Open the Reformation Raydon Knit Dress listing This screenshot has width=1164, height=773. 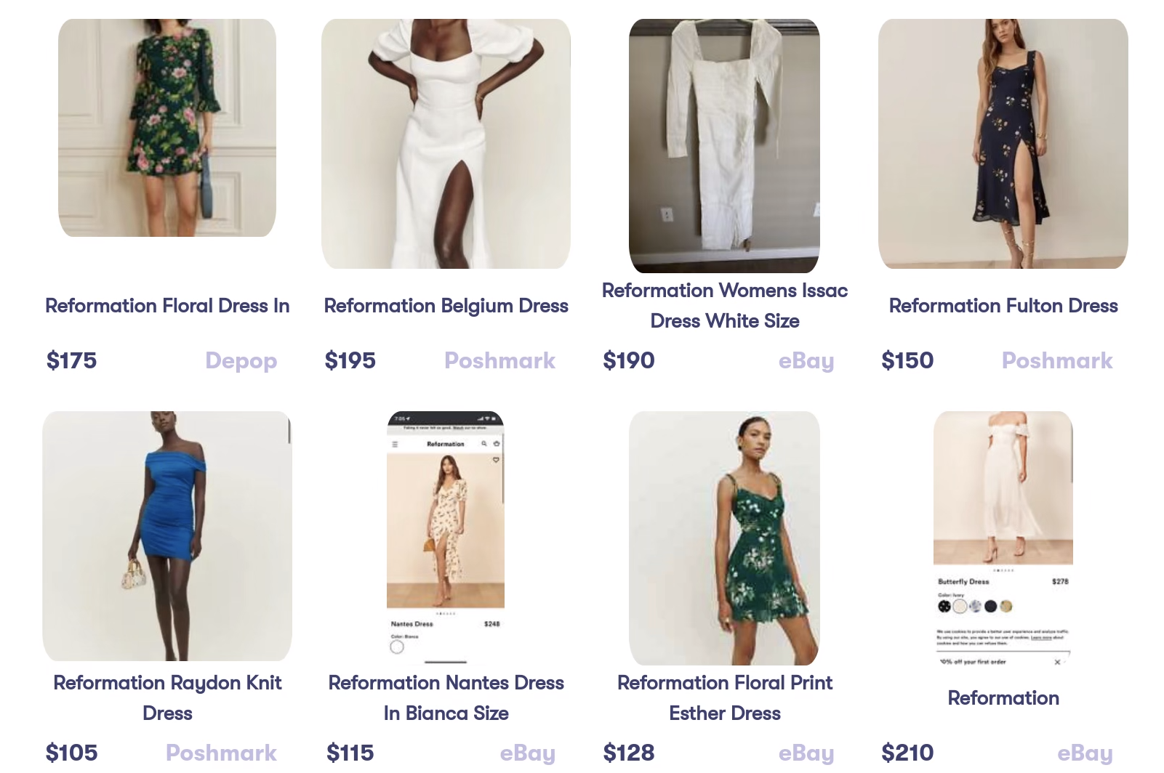click(167, 697)
